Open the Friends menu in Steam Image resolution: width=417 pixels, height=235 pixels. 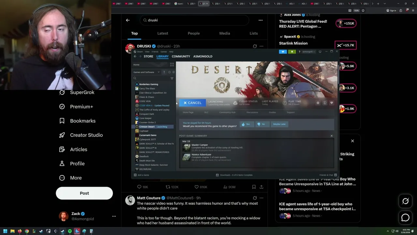(x=155, y=52)
